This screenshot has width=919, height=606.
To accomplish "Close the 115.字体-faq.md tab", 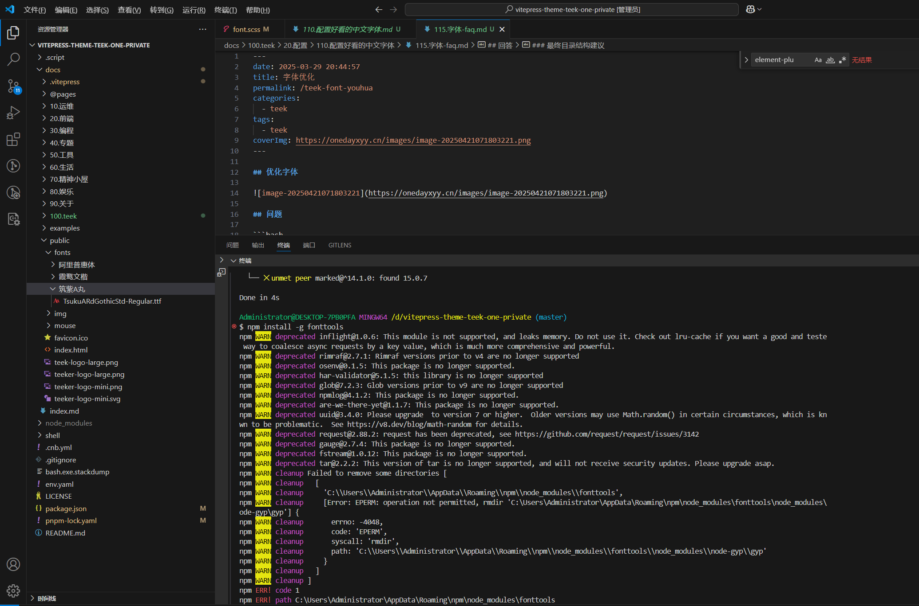I will [502, 29].
